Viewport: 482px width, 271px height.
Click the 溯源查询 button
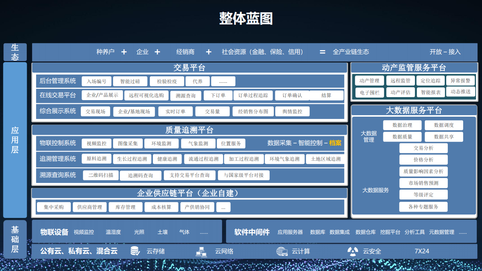186,96
